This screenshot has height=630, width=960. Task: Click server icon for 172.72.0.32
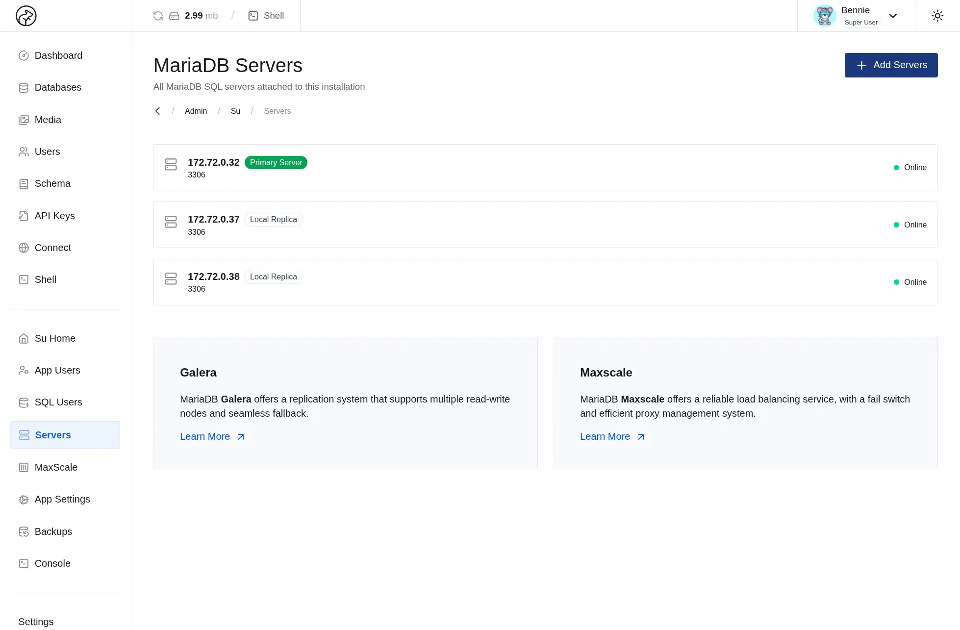pos(171,164)
